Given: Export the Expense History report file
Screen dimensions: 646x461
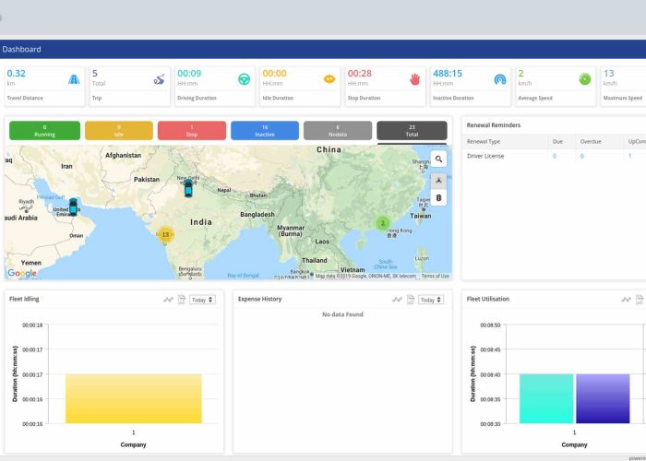Looking at the screenshot, I should tap(410, 300).
